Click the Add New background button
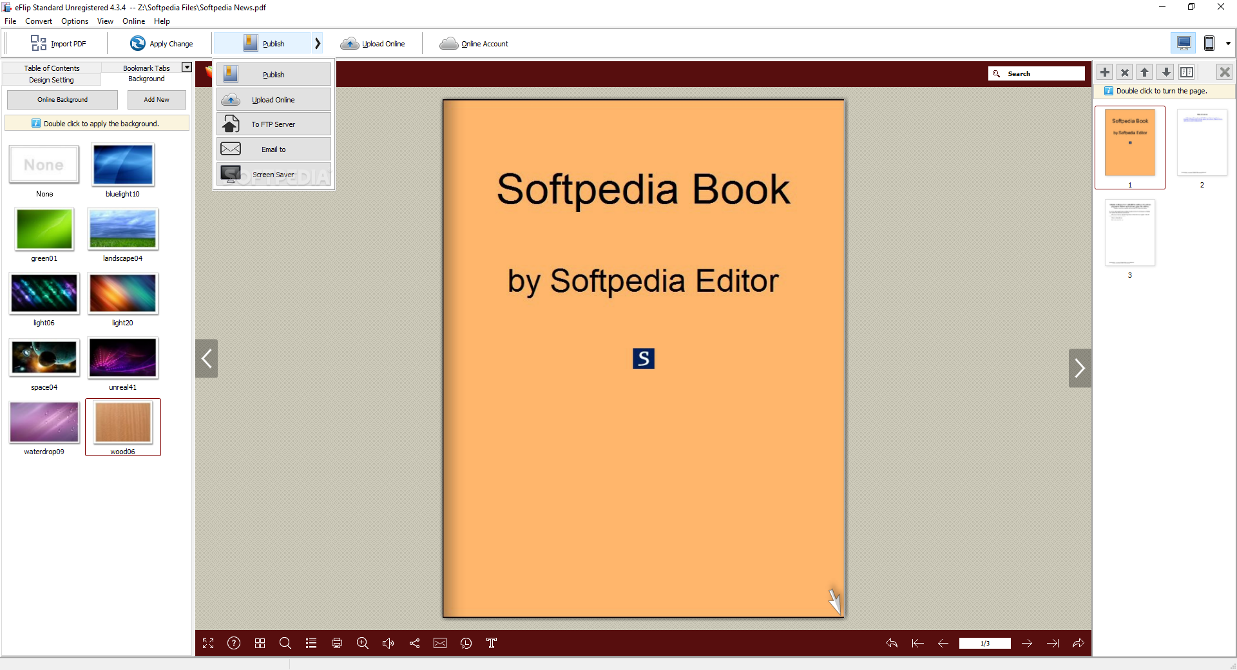Viewport: 1237px width, 670px height. click(x=157, y=100)
